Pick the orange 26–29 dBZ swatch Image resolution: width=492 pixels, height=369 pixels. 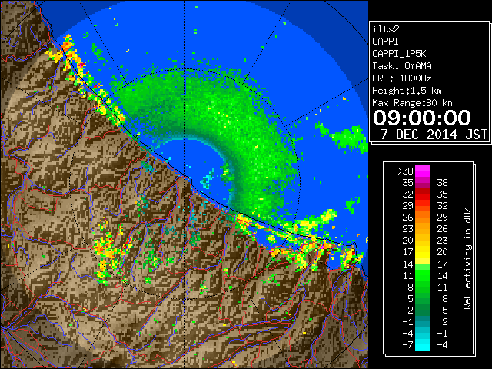point(423,218)
